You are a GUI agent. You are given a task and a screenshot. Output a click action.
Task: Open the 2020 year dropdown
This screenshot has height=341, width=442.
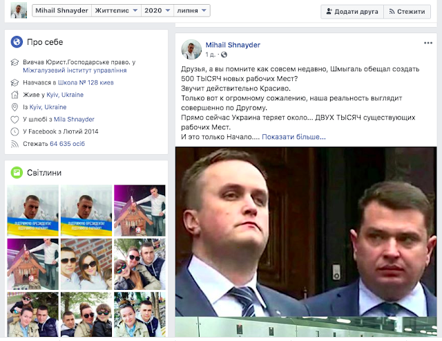[x=157, y=10]
